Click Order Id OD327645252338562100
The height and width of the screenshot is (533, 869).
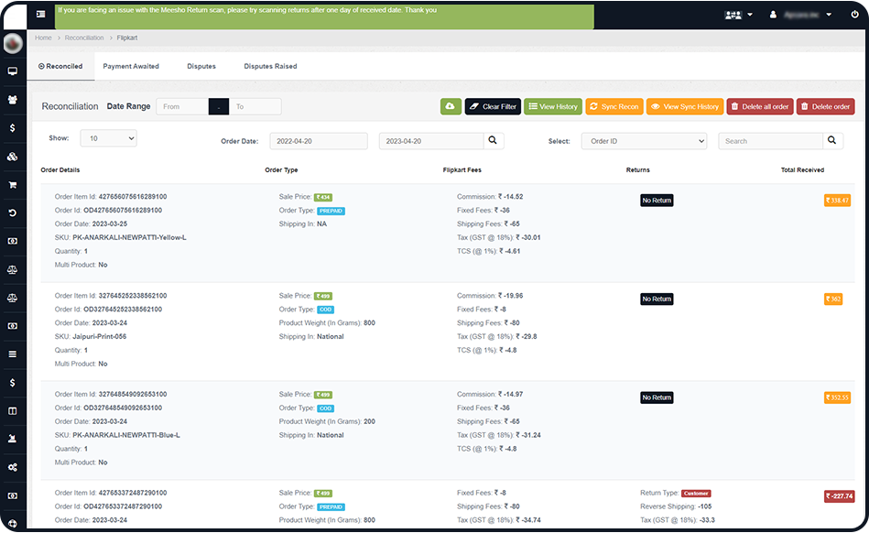[123, 310]
